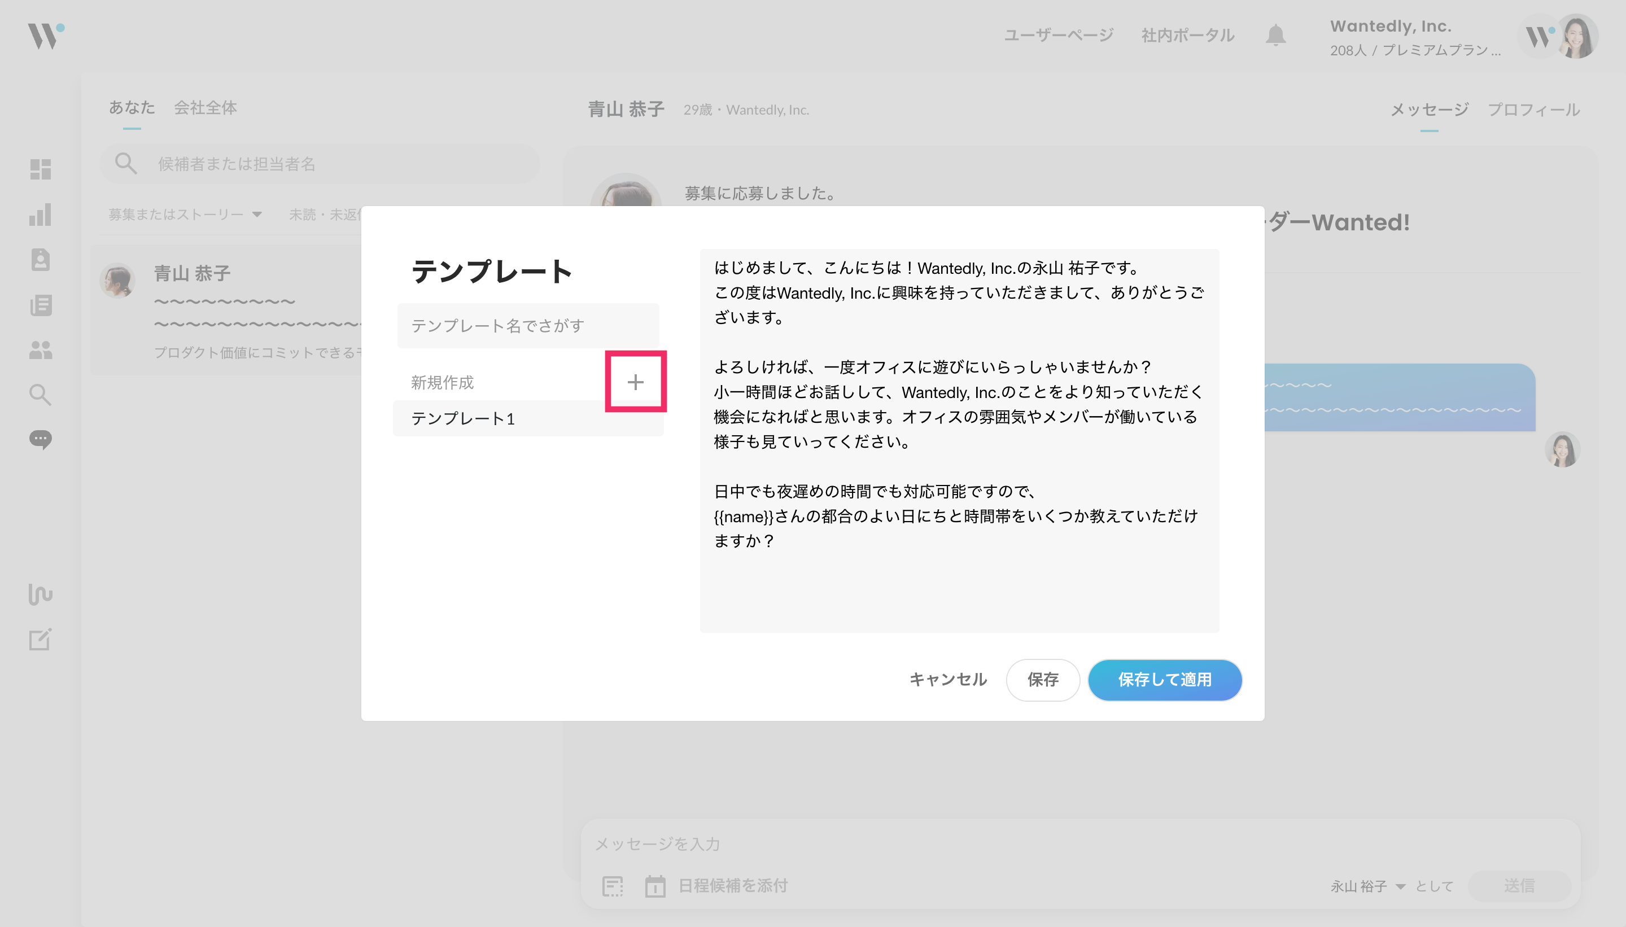The width and height of the screenshot is (1626, 927).
Task: Expand the 募集またはストーリー filter dropdown
Action: pos(185,215)
